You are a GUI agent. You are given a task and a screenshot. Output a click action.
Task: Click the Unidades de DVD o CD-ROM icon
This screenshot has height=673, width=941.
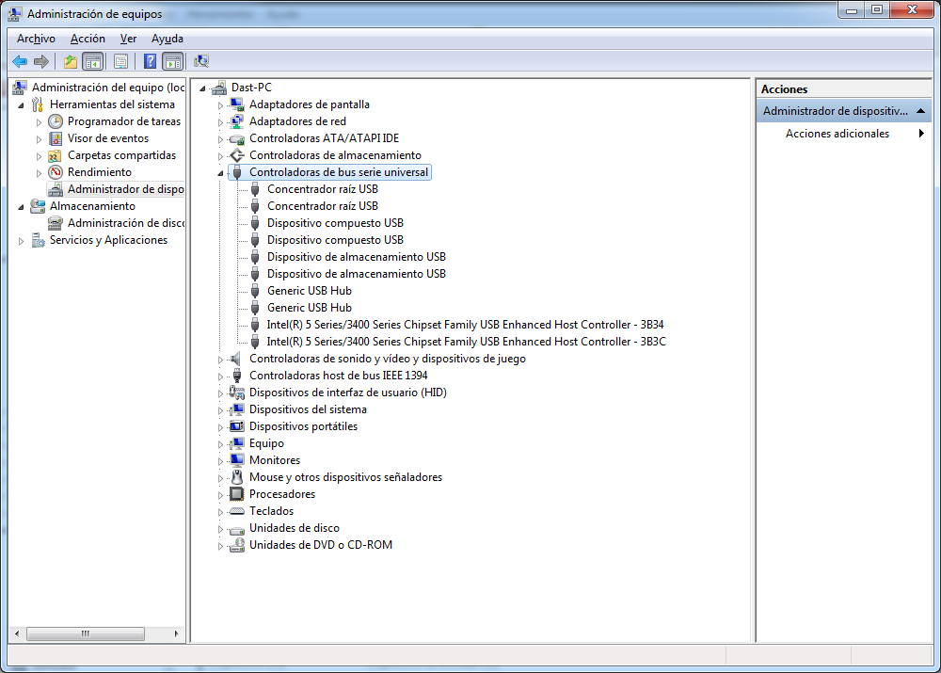pyautogui.click(x=237, y=545)
